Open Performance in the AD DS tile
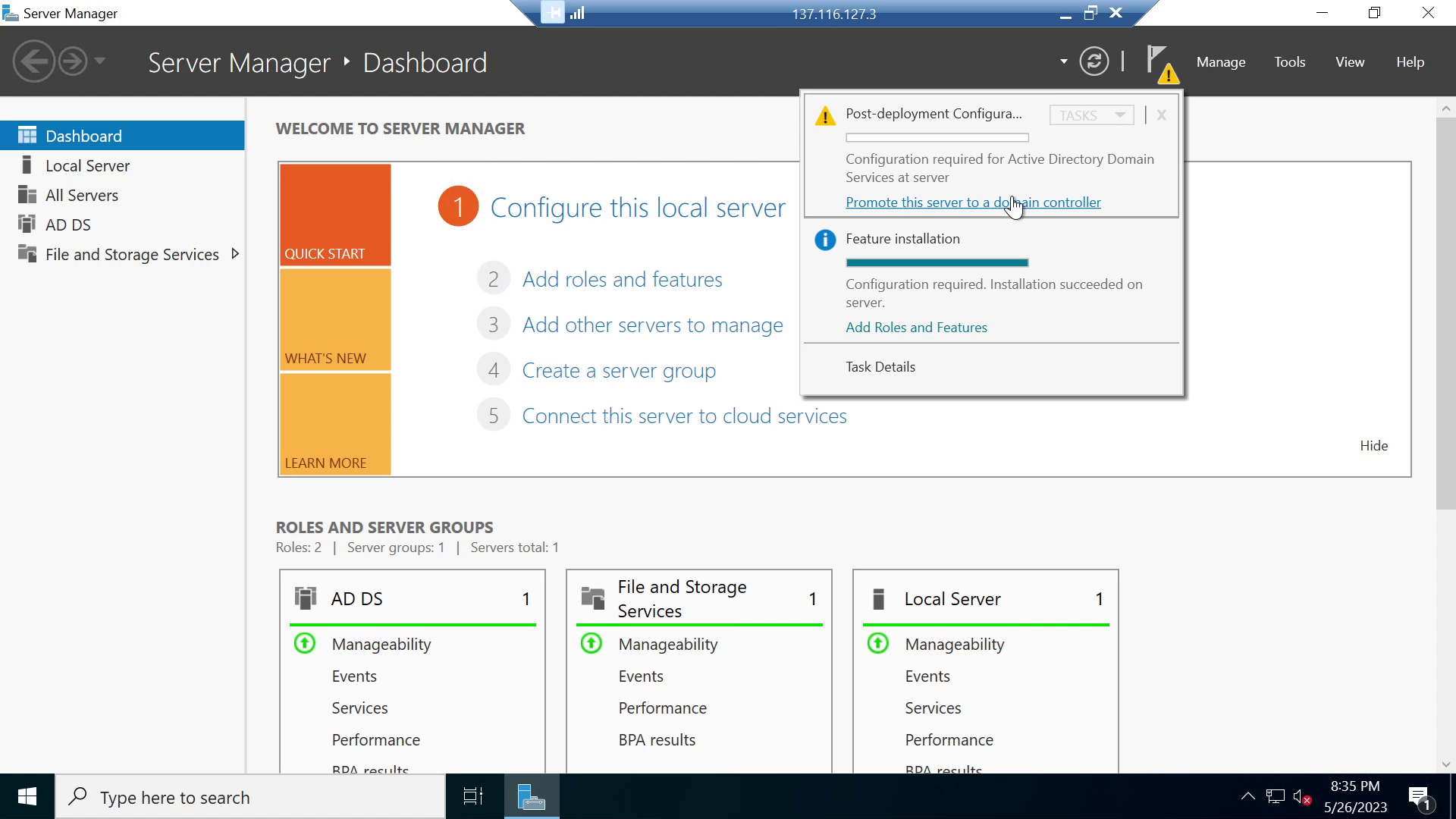The width and height of the screenshot is (1456, 819). 375,740
